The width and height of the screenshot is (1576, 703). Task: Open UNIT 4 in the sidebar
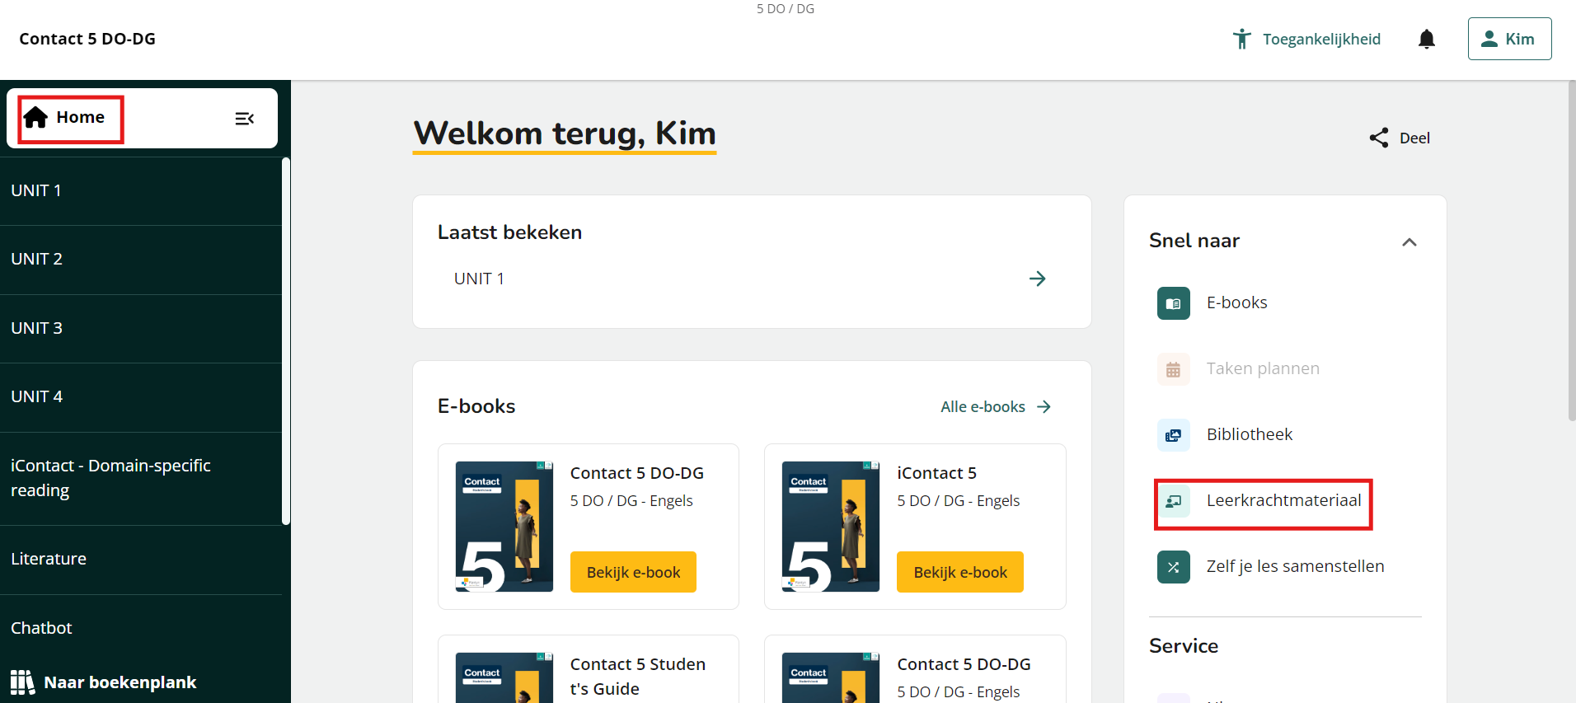pyautogui.click(x=141, y=397)
